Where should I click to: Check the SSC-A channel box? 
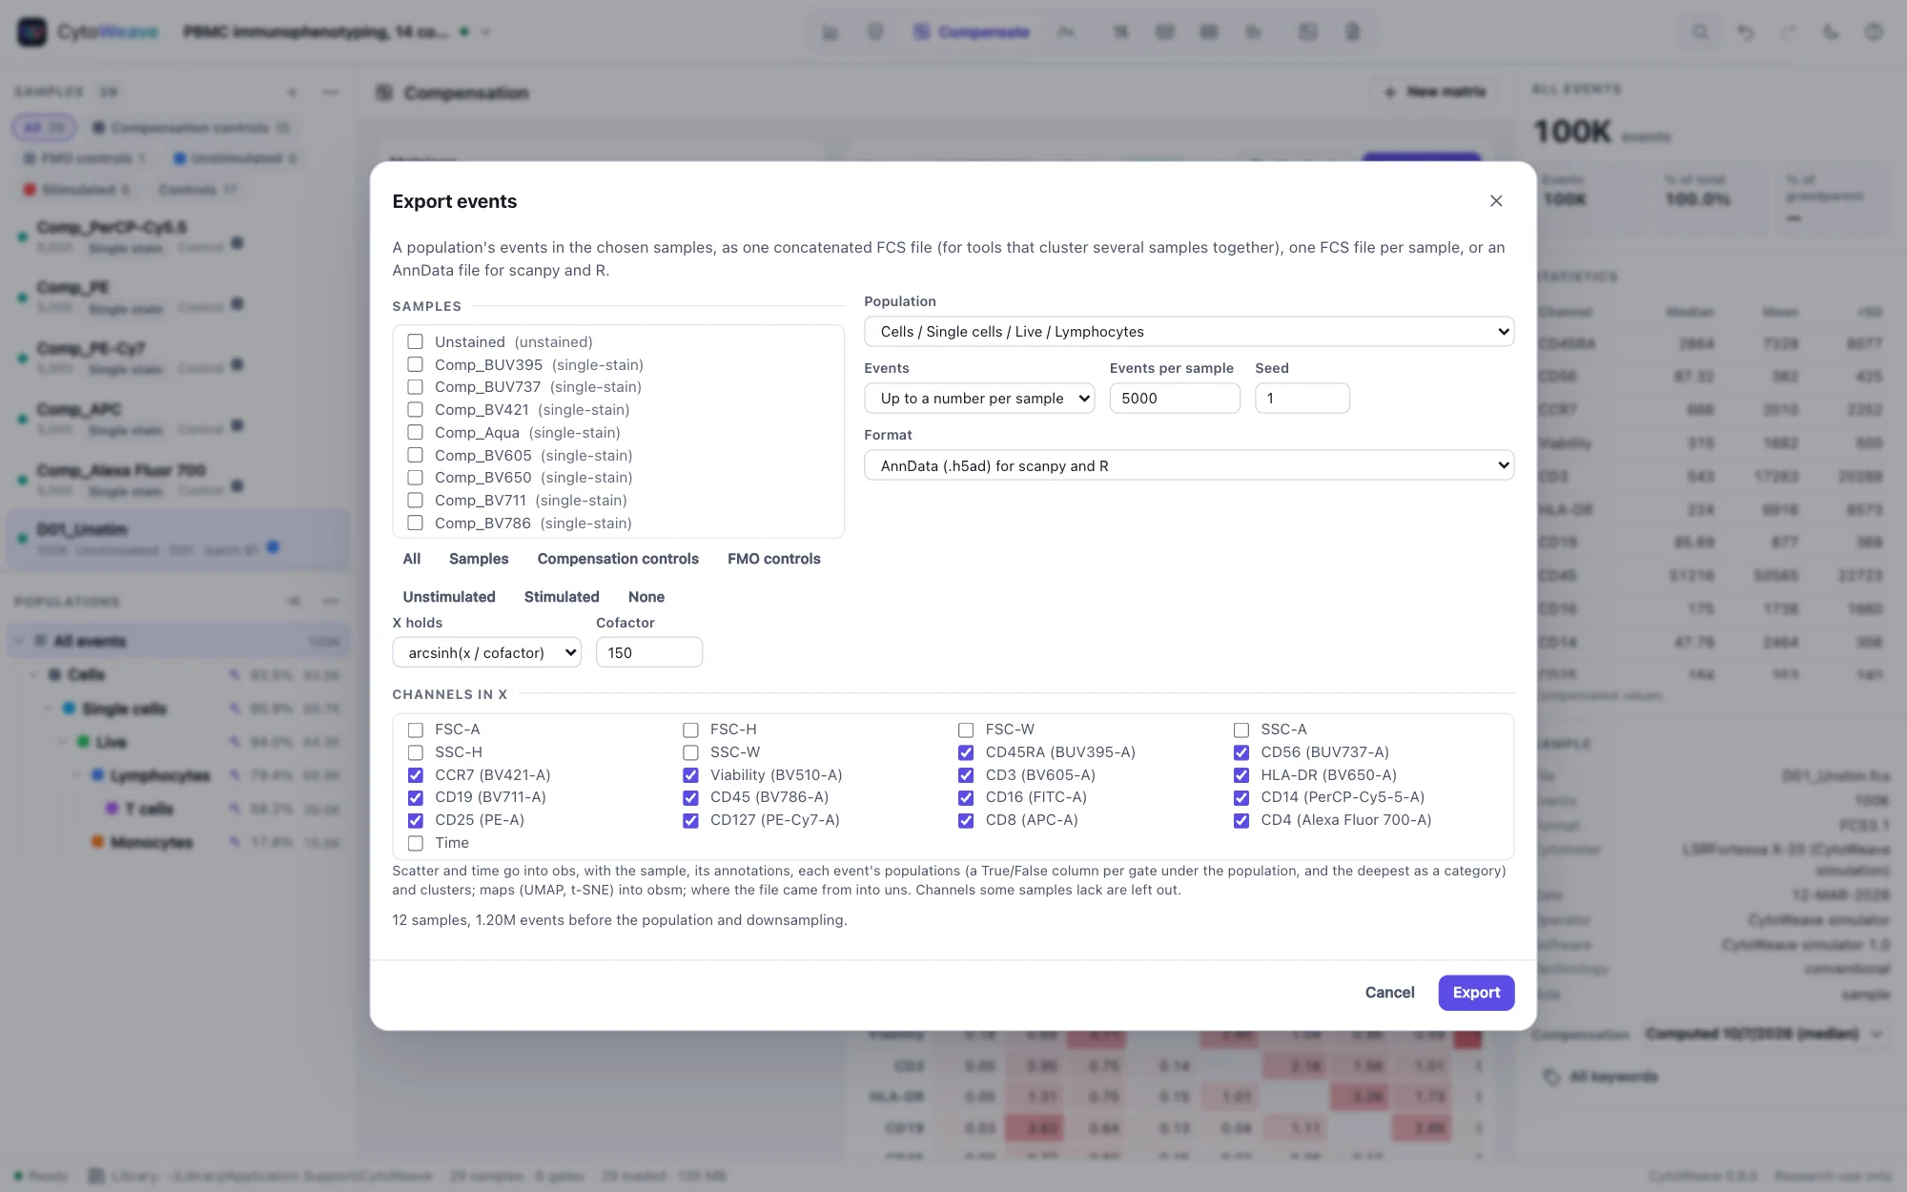1241,730
